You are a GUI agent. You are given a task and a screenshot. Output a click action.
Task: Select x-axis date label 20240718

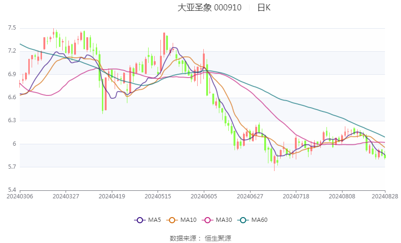[296, 196]
